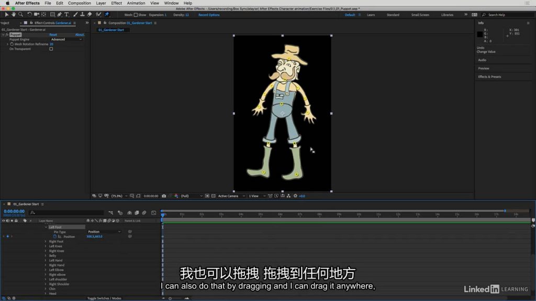
Task: Enable Frame Blending icon in timeline
Action: (x=137, y=213)
